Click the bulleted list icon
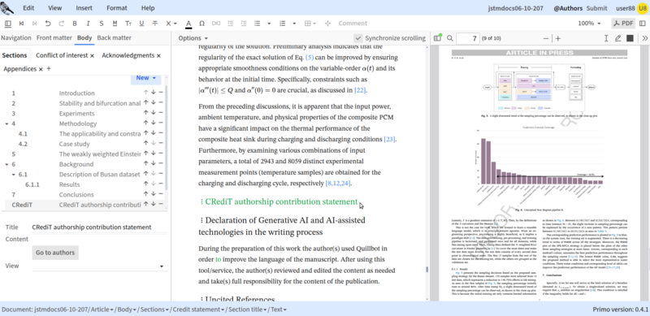This screenshot has width=650, height=316. 257,24
